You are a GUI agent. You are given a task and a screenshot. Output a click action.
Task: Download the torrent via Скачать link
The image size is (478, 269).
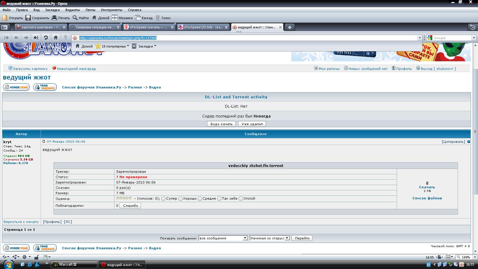(427, 187)
